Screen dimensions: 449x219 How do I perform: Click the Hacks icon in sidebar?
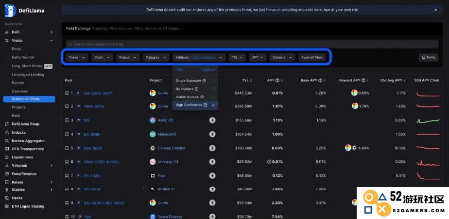click(x=7, y=198)
